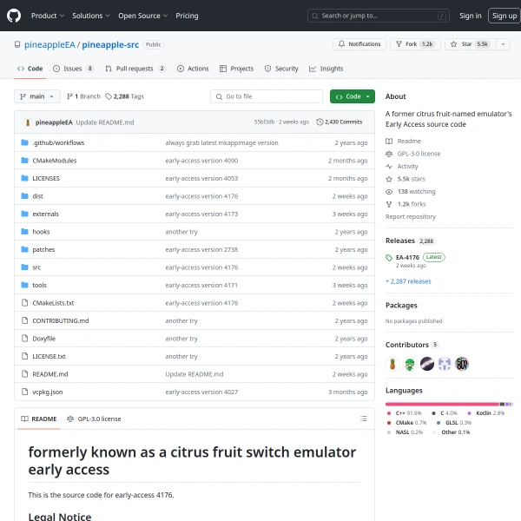
Task: Open the .github/workflows folder
Action: (58, 142)
